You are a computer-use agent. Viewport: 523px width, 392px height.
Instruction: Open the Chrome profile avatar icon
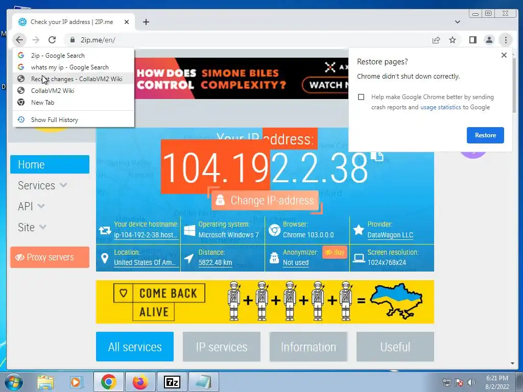coord(489,40)
